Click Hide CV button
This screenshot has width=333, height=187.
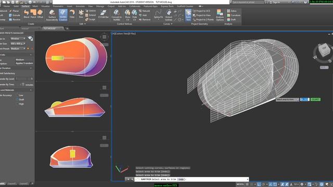134,15
